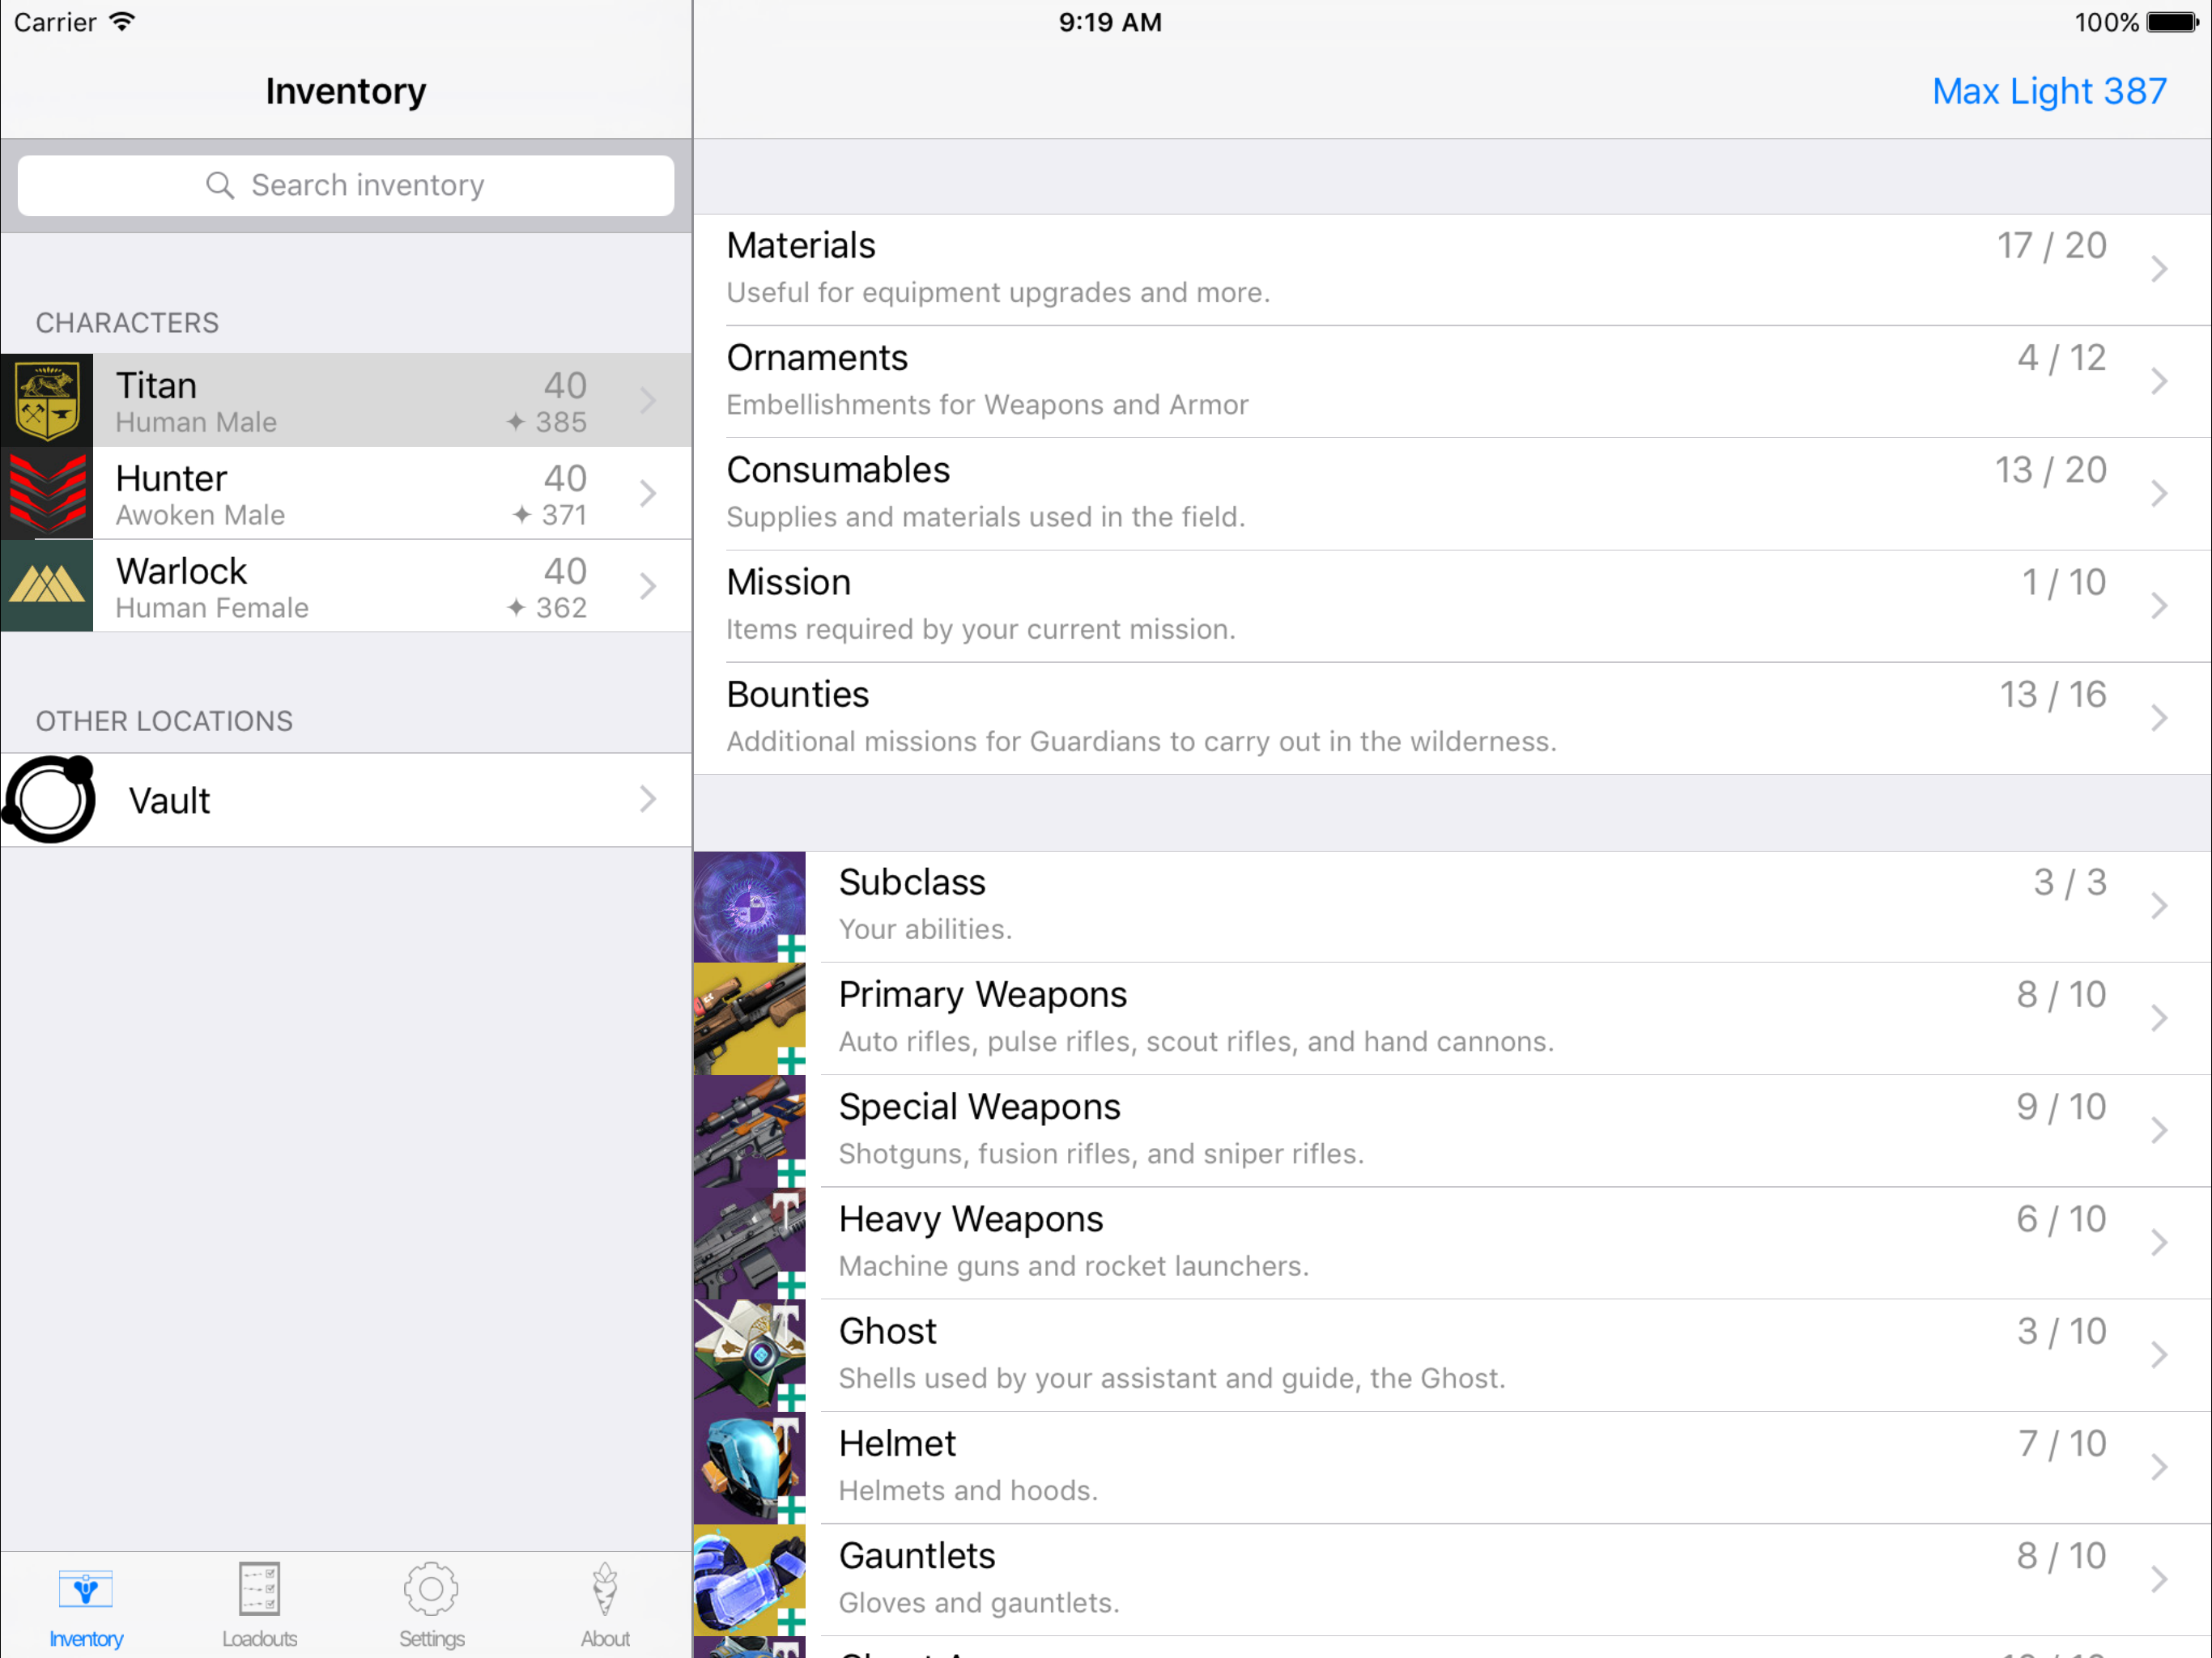Expand Mission row chevron
Screen dimensions: 2212x1658
pos(2159,606)
